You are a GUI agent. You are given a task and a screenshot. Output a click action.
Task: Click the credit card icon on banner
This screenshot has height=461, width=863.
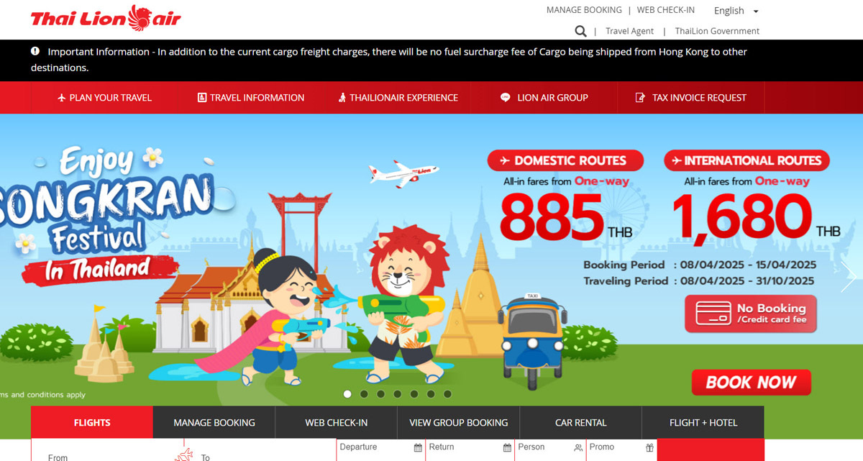(713, 314)
